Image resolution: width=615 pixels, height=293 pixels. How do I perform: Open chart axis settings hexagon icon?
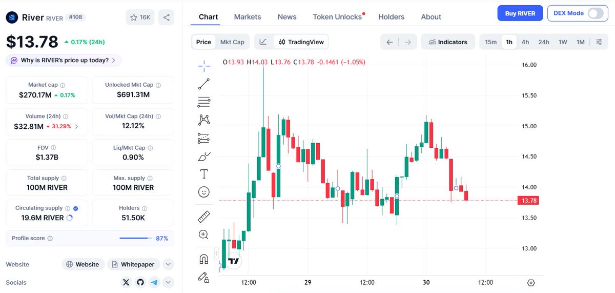[531, 283]
